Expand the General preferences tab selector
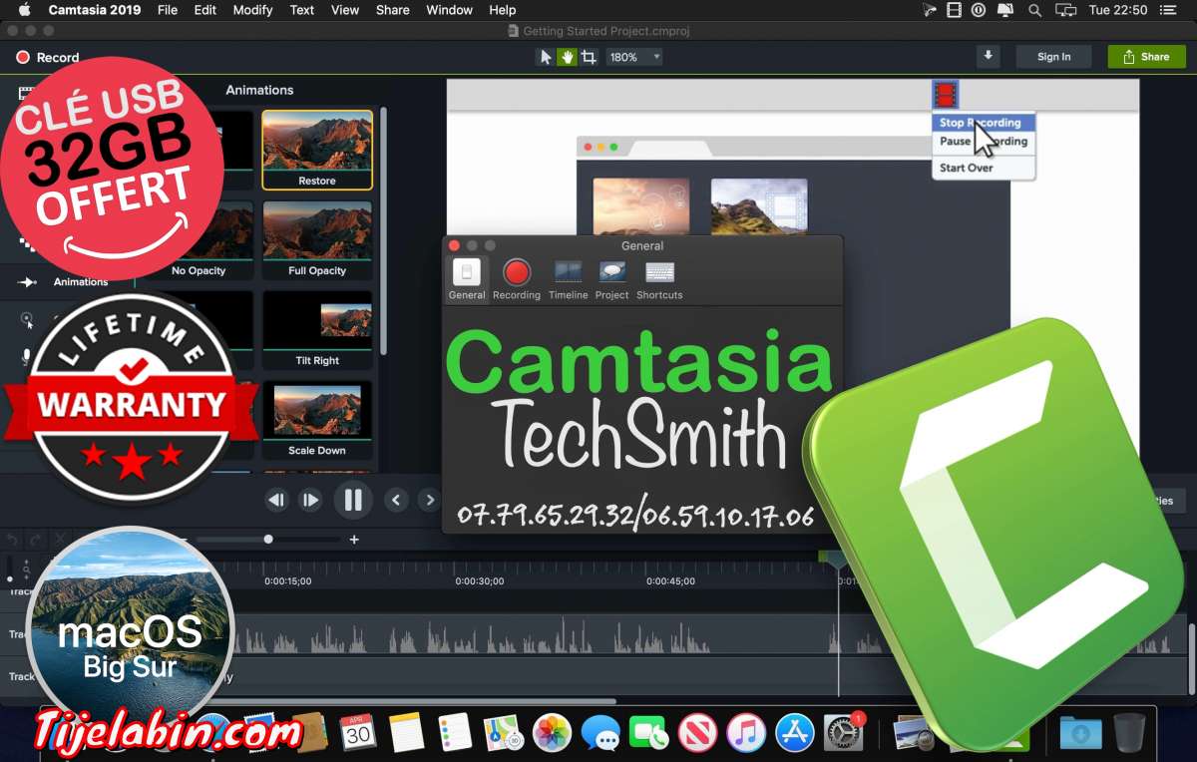The image size is (1197, 762). 466,277
